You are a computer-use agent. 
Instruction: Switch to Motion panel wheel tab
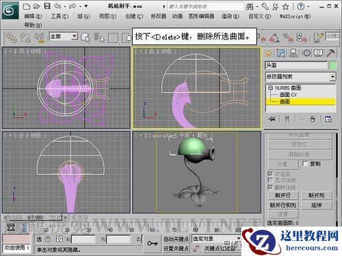[306, 53]
